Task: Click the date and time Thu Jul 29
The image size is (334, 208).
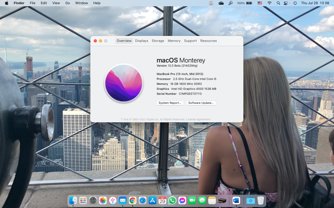Action: point(315,3)
